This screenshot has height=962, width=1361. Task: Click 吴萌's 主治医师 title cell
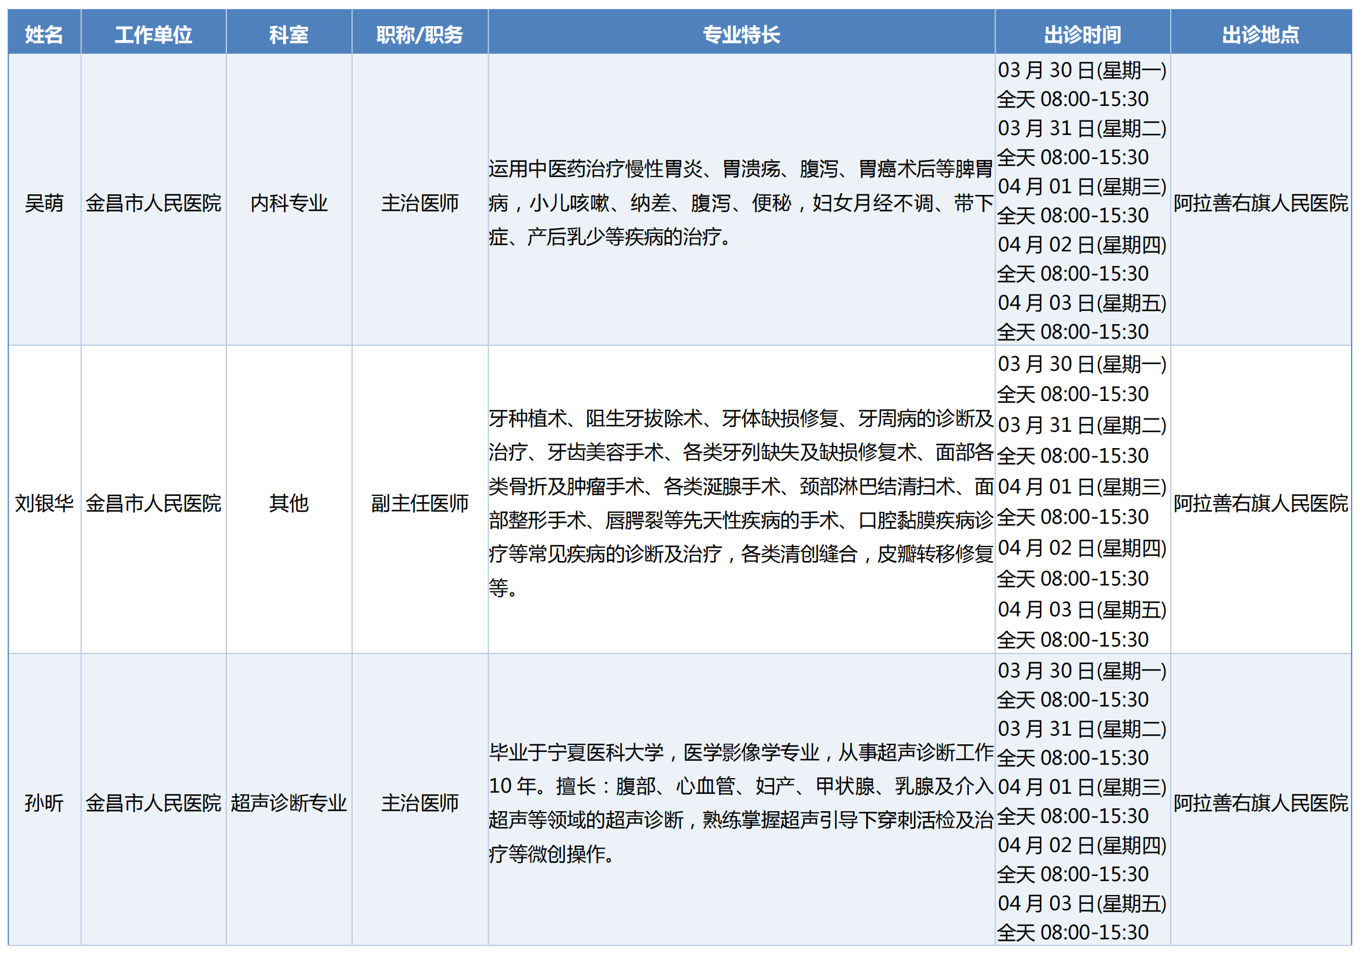(419, 203)
